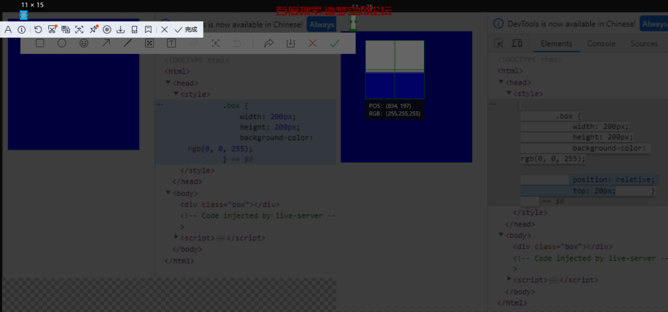Click script ellipsis badge in panel without tabs
Screen dimensions: 668x312
pos(220,238)
